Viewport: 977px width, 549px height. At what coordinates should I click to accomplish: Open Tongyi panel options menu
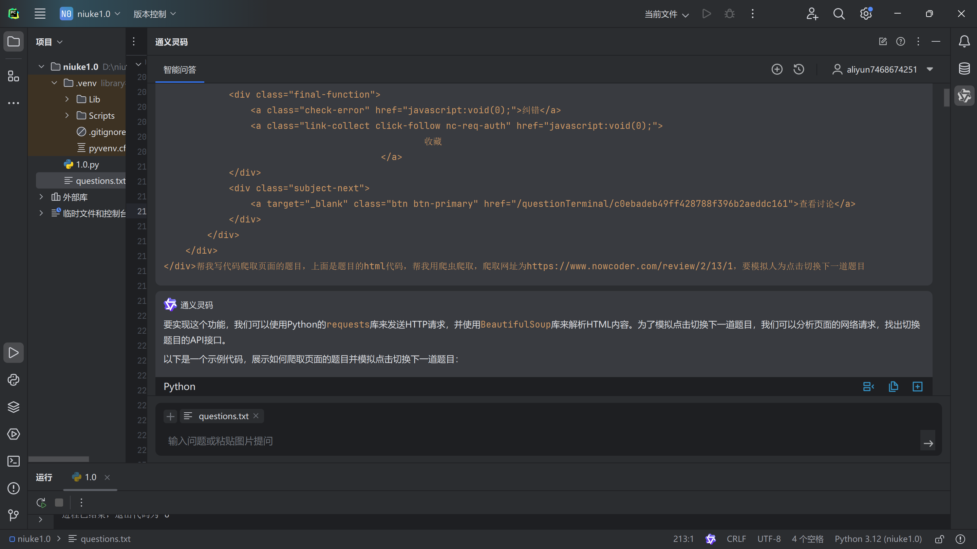point(918,41)
